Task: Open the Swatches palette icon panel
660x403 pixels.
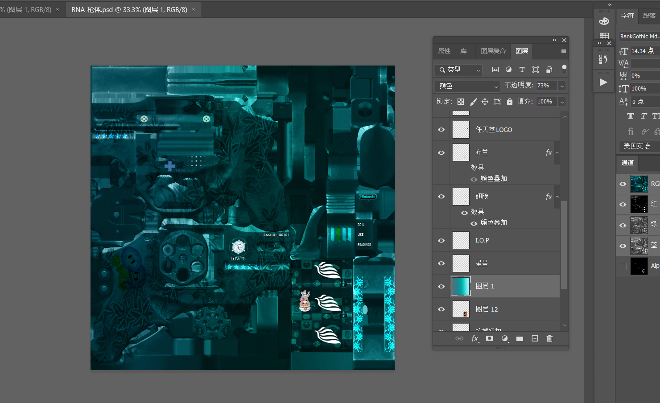Action: pos(604,37)
